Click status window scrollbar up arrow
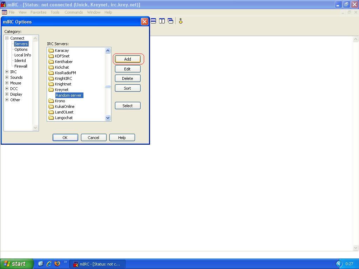Screen dimensions: 359x269 (355, 39)
